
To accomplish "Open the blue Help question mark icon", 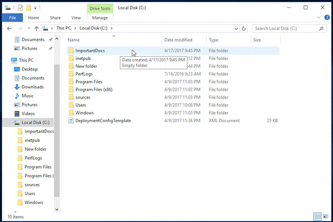I will (x=327, y=17).
